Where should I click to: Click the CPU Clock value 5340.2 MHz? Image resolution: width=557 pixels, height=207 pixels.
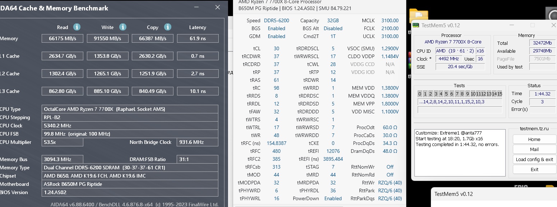(130, 126)
